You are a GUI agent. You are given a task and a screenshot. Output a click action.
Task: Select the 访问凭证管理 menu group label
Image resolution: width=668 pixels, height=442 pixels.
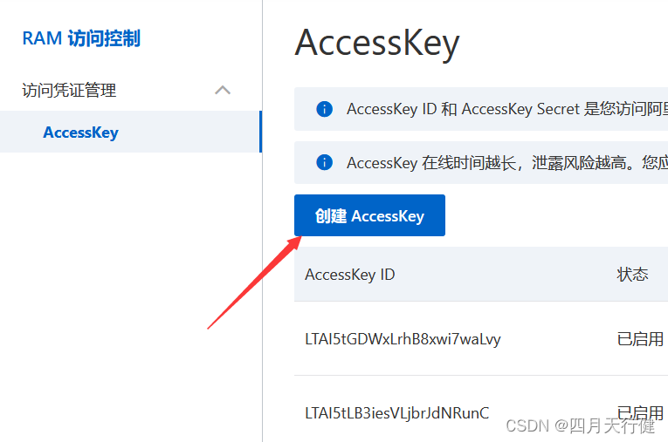(69, 90)
